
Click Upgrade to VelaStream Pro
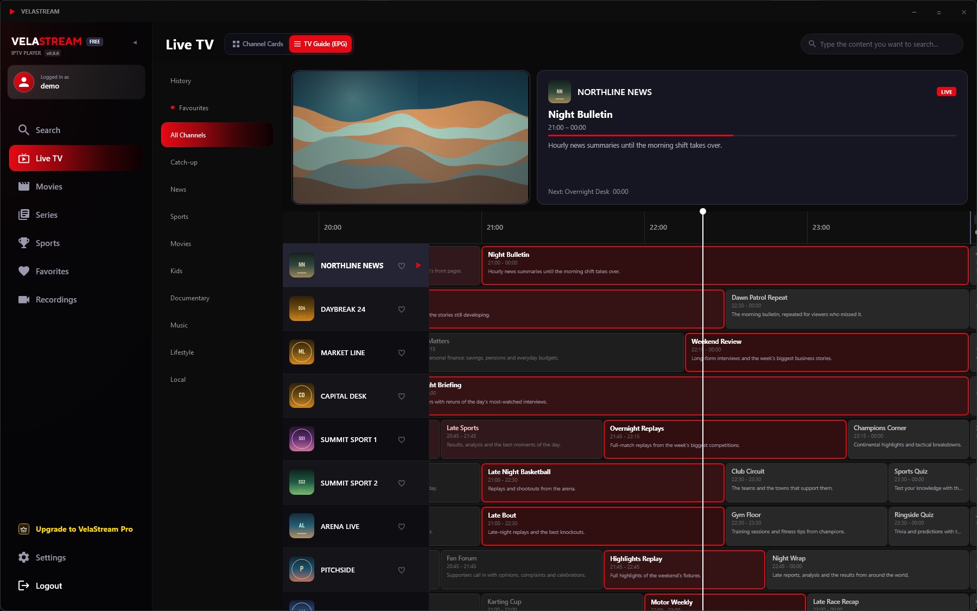[76, 529]
